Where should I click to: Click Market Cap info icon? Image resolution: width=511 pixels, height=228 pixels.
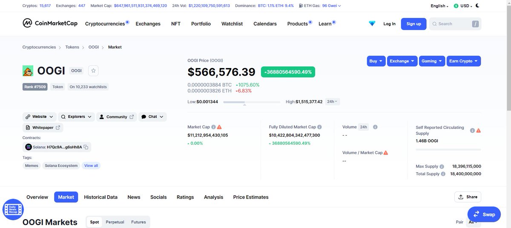coord(213,127)
